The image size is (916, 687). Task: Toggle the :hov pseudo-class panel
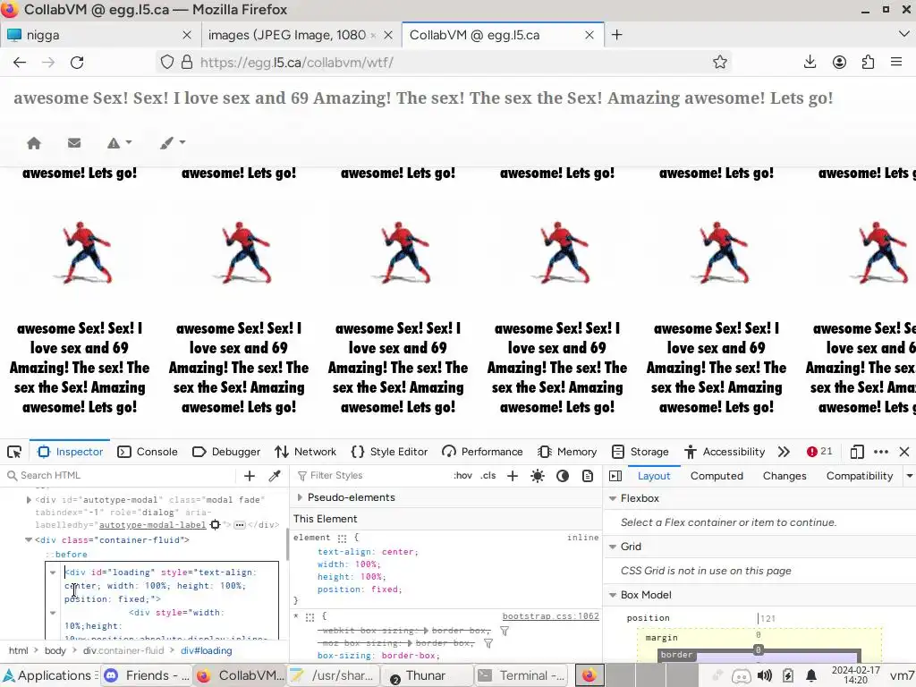tap(462, 476)
